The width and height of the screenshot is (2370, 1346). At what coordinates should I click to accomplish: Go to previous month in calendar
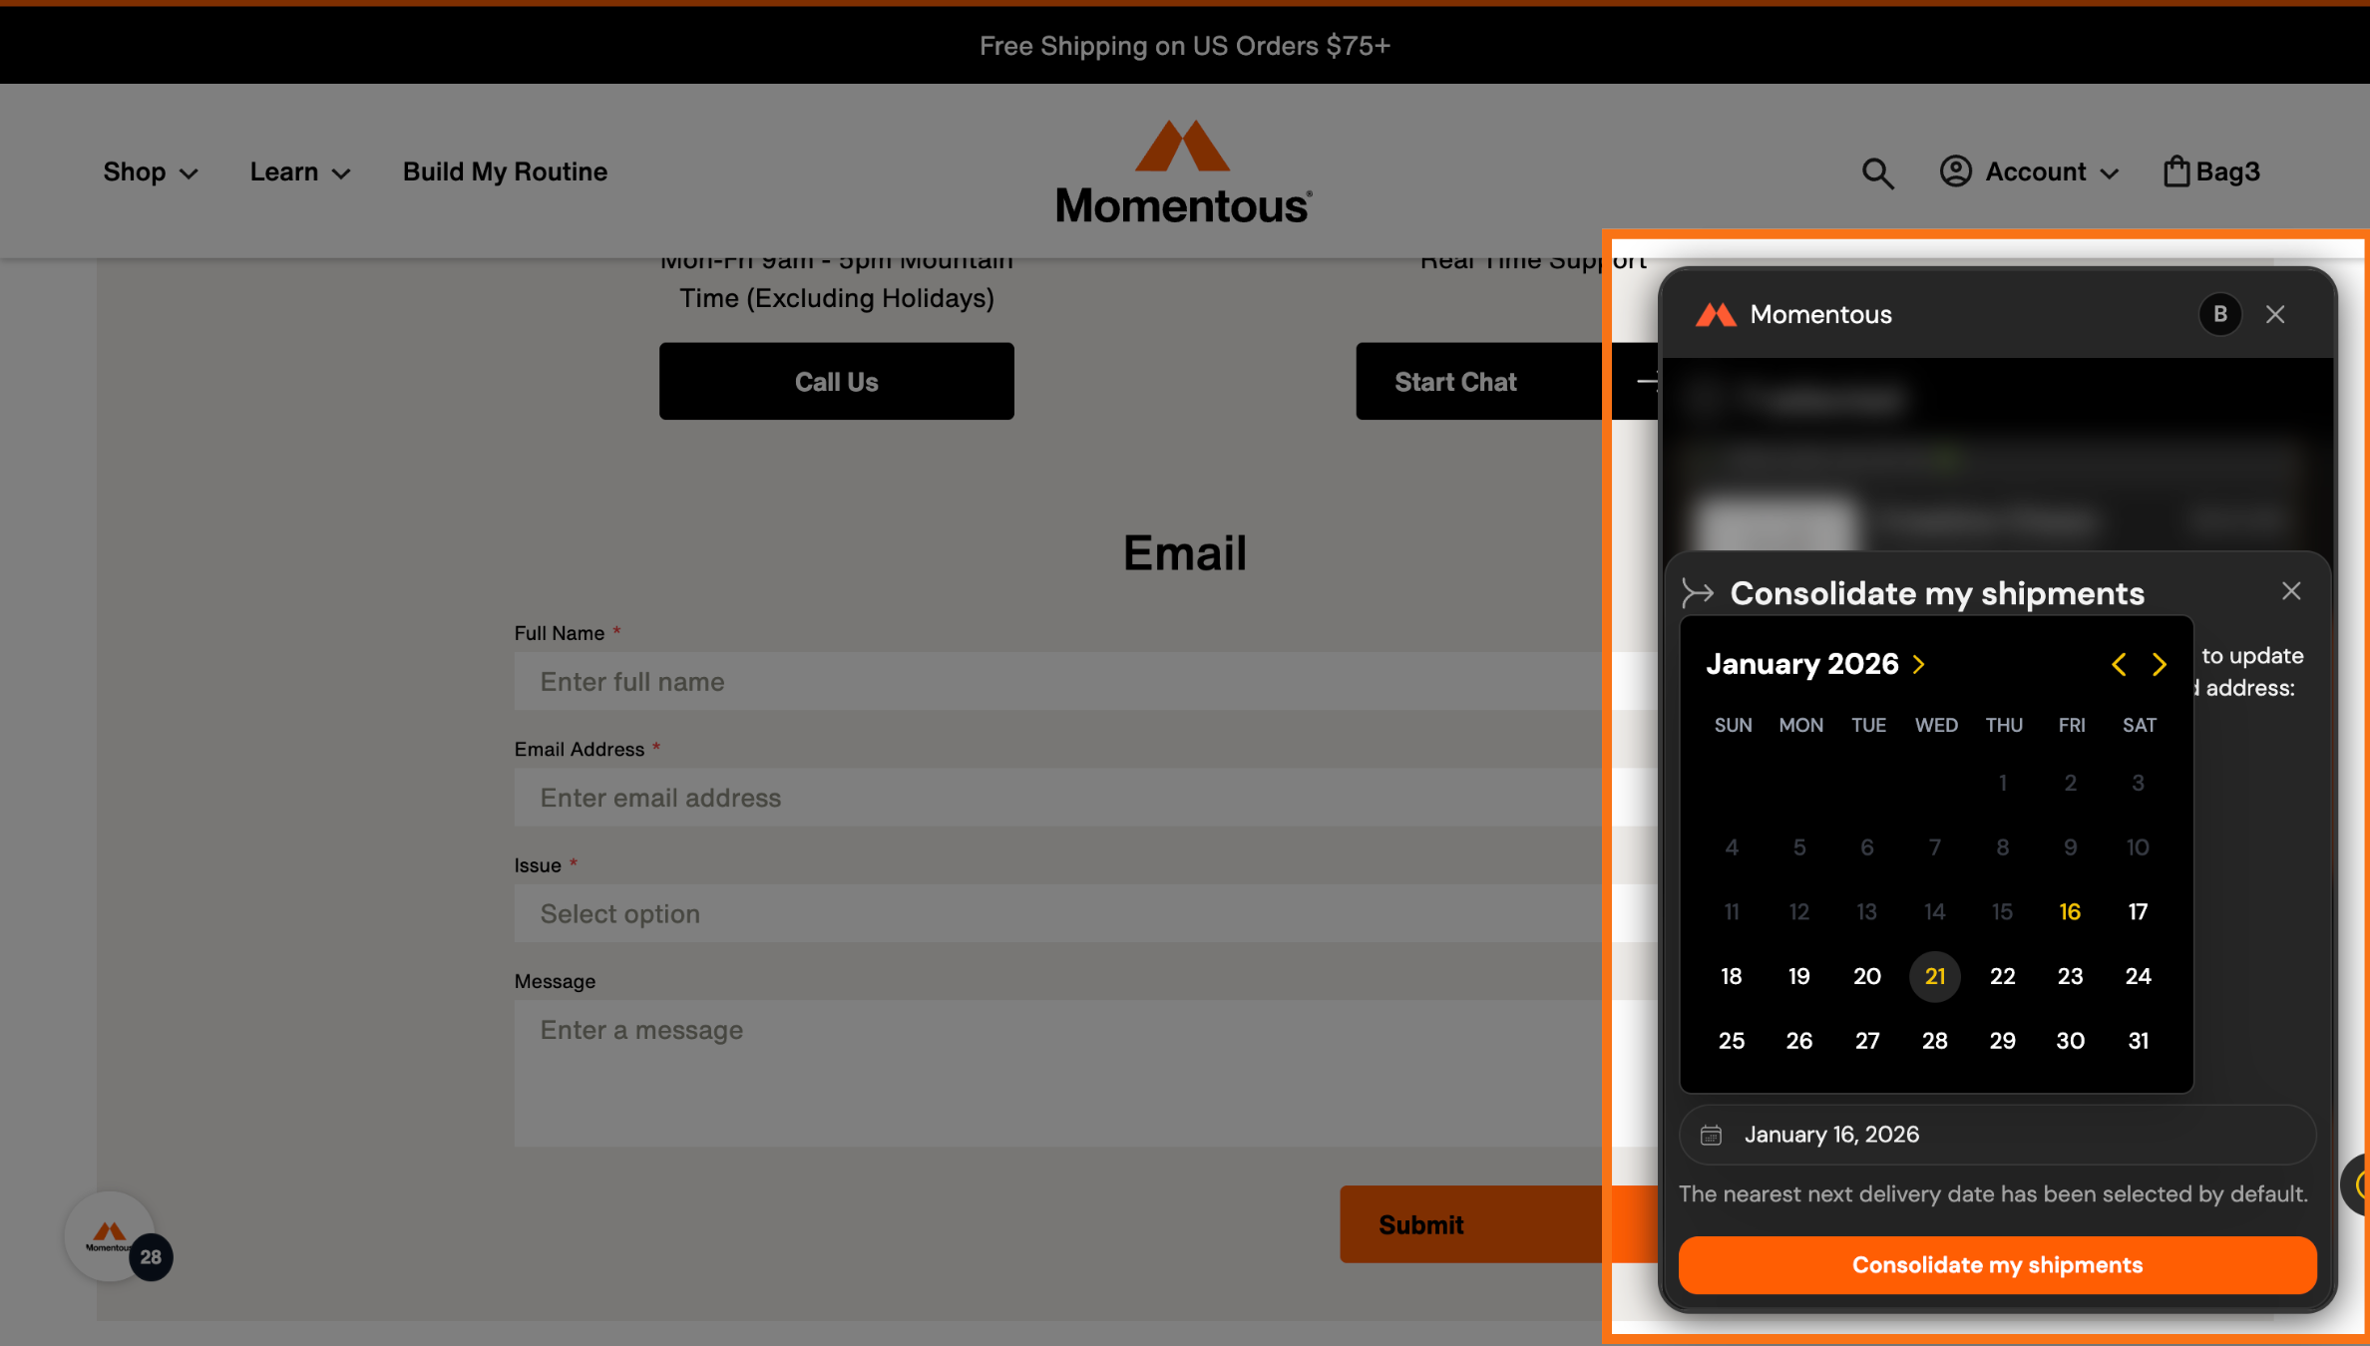click(2119, 664)
